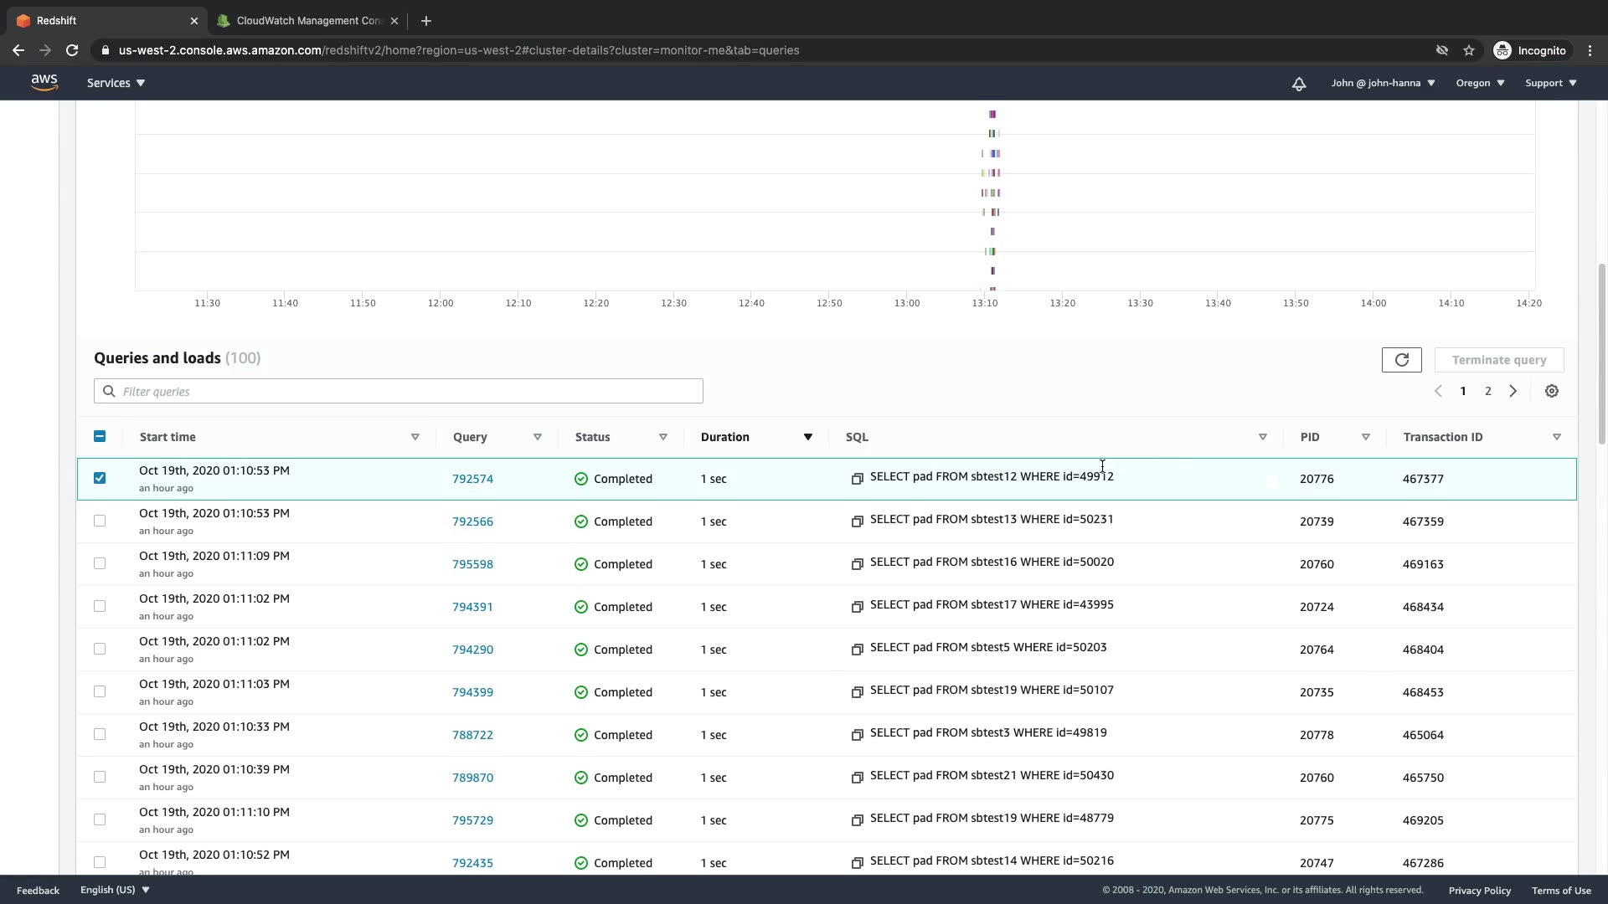Go to next page arrow
The image size is (1608, 904).
click(x=1513, y=391)
